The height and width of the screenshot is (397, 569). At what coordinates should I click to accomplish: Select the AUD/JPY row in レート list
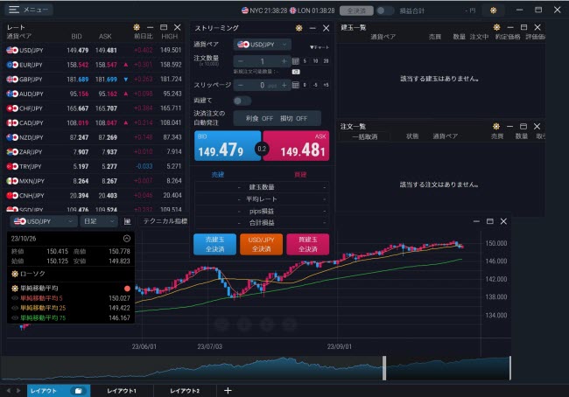(95, 94)
